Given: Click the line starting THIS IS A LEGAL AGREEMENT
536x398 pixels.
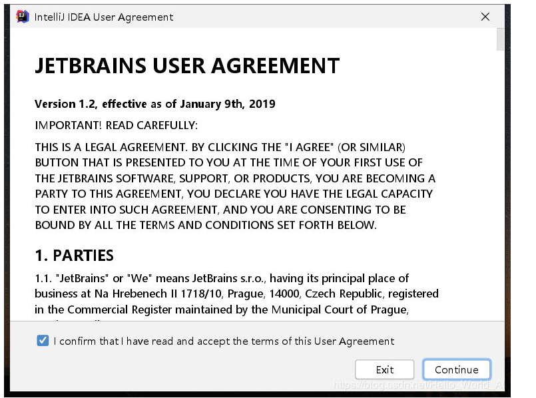Looking at the screenshot, I should point(220,147).
